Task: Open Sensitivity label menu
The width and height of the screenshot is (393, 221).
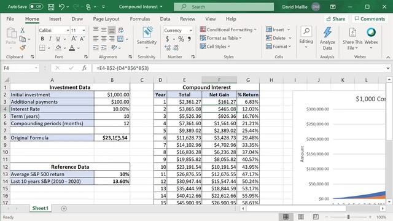Action: click(x=147, y=37)
